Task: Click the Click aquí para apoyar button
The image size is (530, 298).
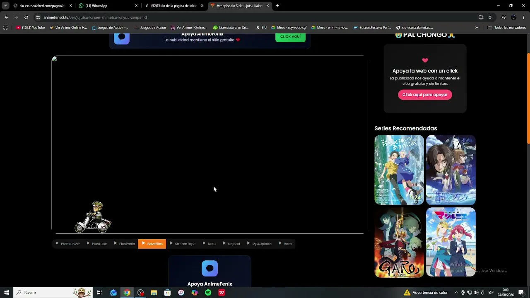Action: pos(425,95)
